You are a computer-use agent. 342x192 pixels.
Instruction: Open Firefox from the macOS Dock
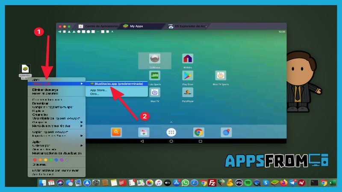pos(283,183)
